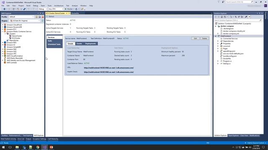Collapse the docker-compose project node
Screen dimensions: 268x150
216,26
